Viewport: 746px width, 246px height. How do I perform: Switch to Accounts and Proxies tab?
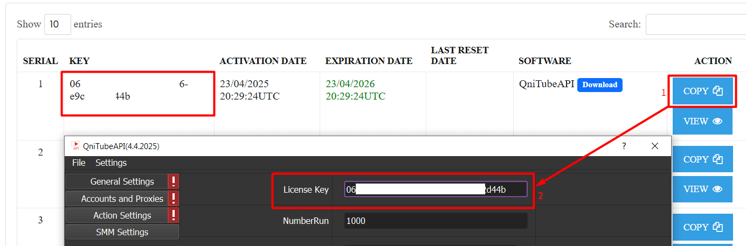[122, 199]
